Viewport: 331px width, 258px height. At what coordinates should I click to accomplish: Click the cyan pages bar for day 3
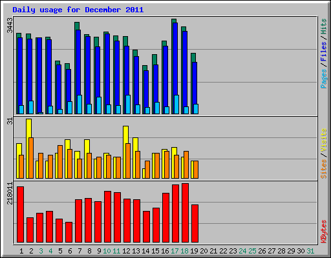point(41,113)
